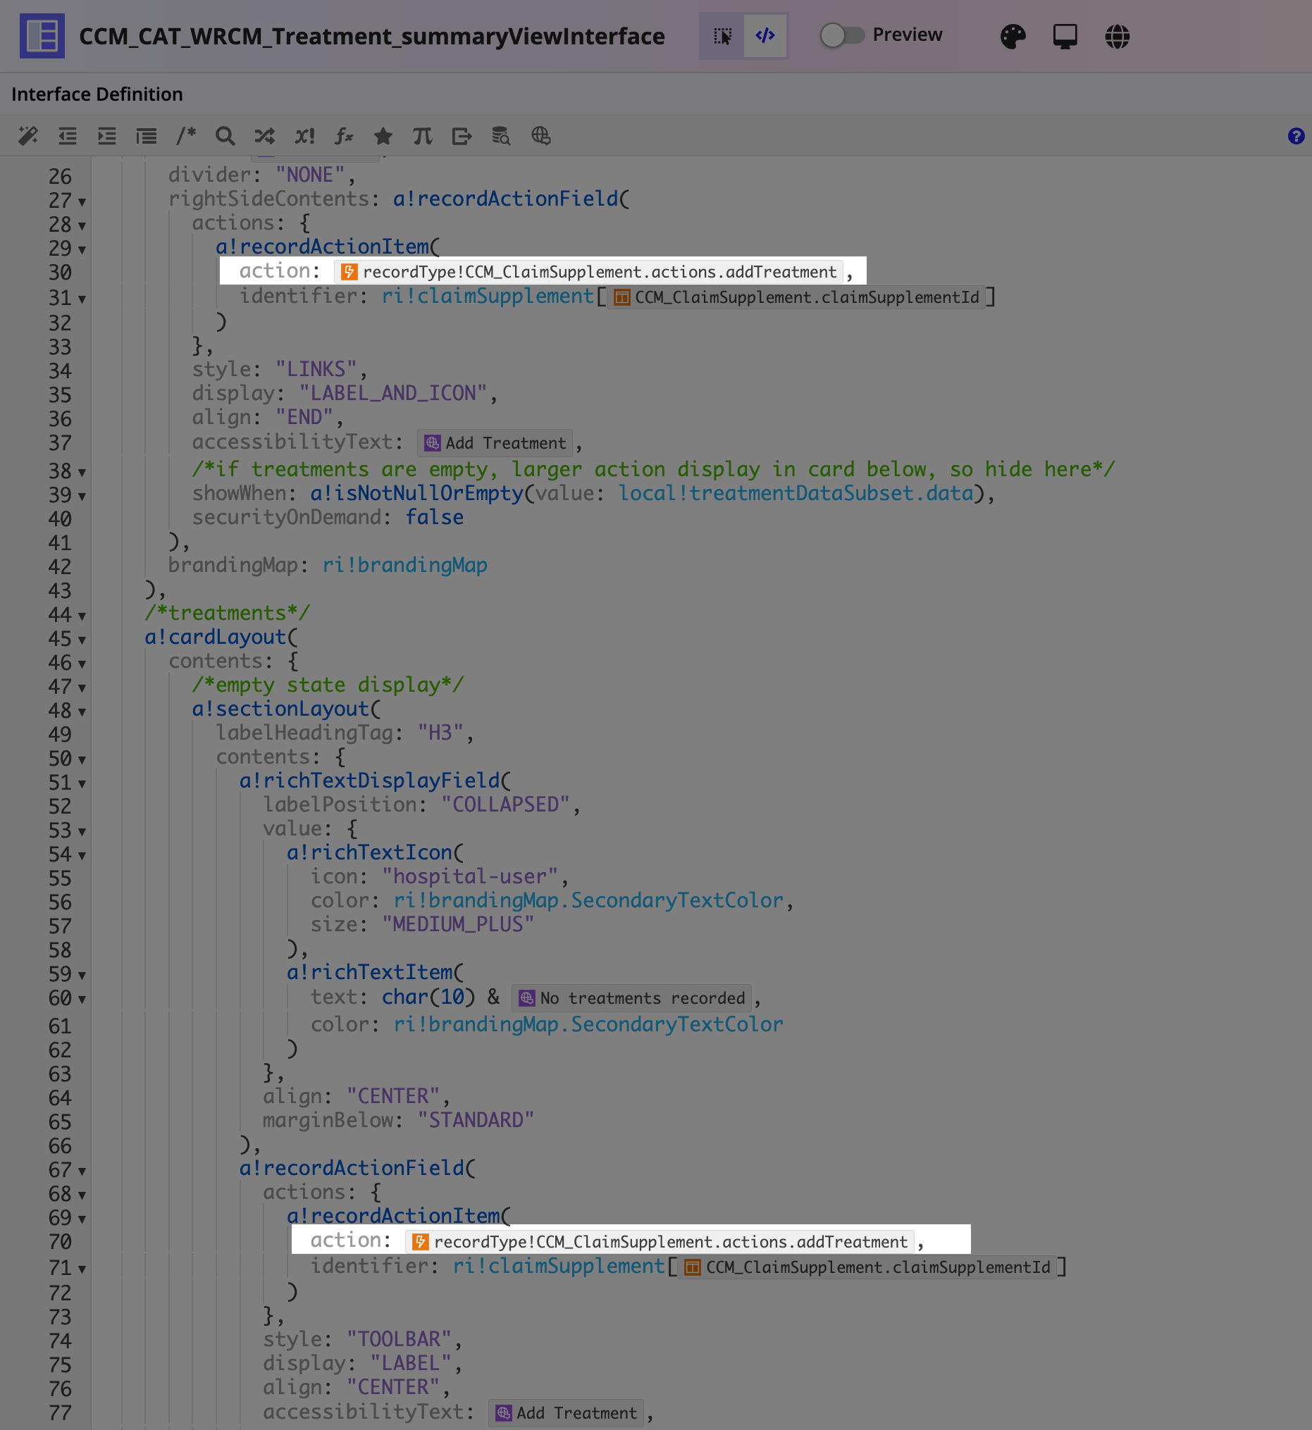Click the first recordType addTreatment action reference

[x=589, y=272]
